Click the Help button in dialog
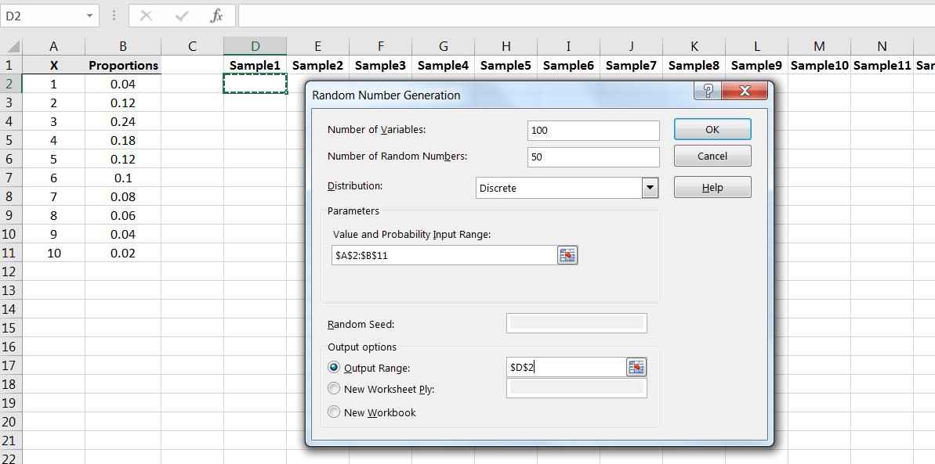The width and height of the screenshot is (935, 464). click(712, 188)
